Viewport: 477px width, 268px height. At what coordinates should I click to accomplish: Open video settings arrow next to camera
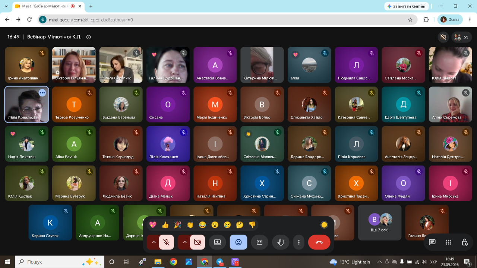(184, 242)
